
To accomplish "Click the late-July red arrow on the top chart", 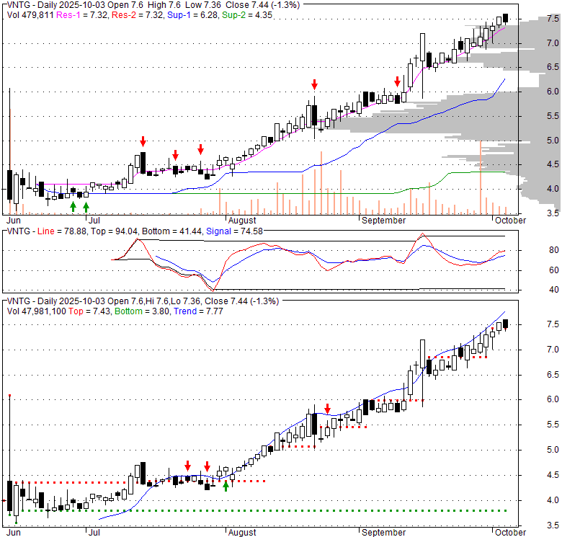I will [201, 149].
